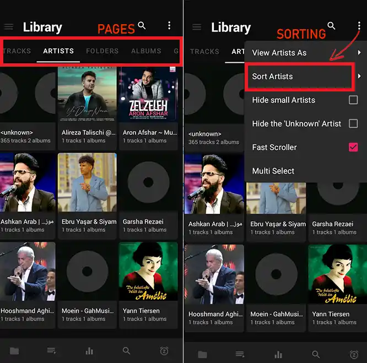Tap search icon in left bottom bar
Viewport: 367px width, 363px height.
[126, 350]
